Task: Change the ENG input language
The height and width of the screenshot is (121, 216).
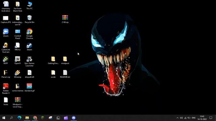Action: pos(193,118)
